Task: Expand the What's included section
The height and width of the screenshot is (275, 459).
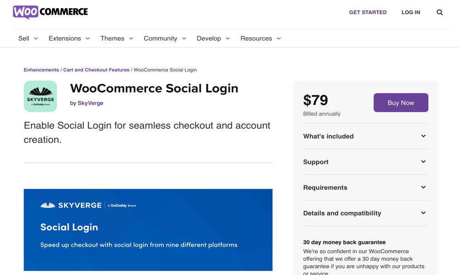Action: coord(366,136)
